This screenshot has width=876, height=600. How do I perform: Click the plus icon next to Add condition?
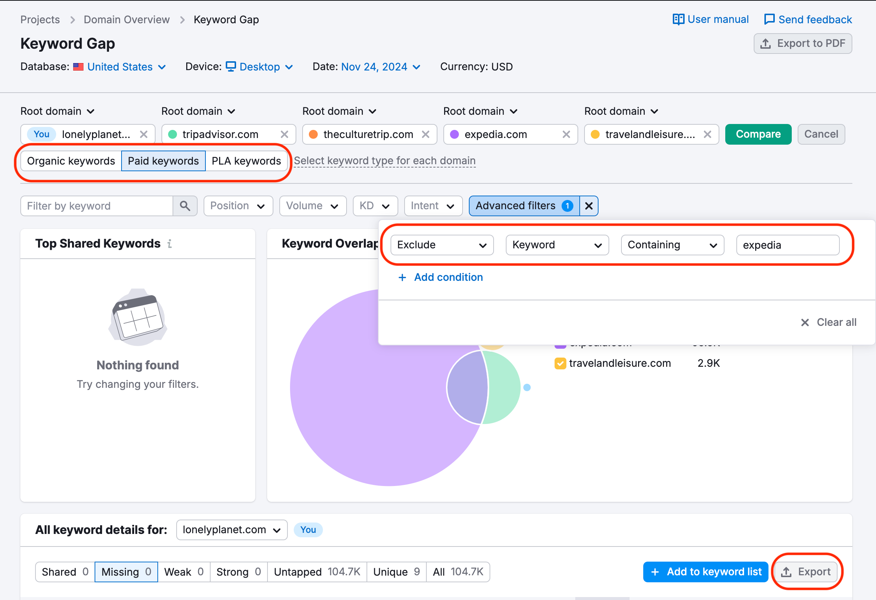pyautogui.click(x=402, y=277)
